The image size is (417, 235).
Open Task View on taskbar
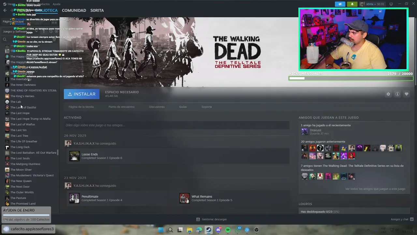[180, 230]
